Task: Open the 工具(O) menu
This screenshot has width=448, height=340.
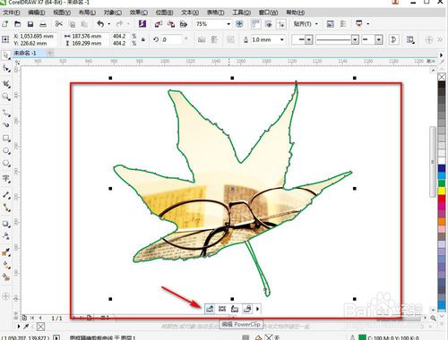Action: 241,13
